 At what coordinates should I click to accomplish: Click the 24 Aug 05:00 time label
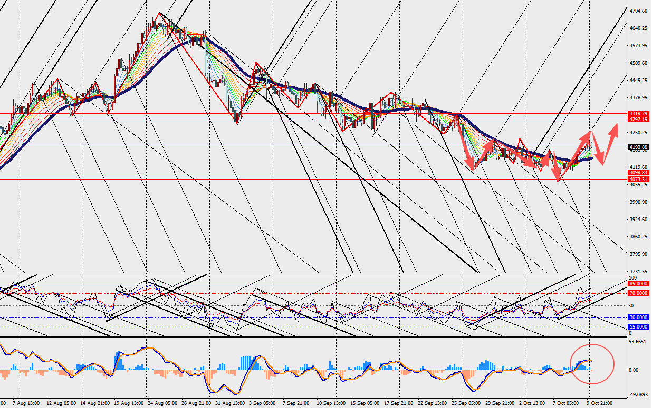162,403
